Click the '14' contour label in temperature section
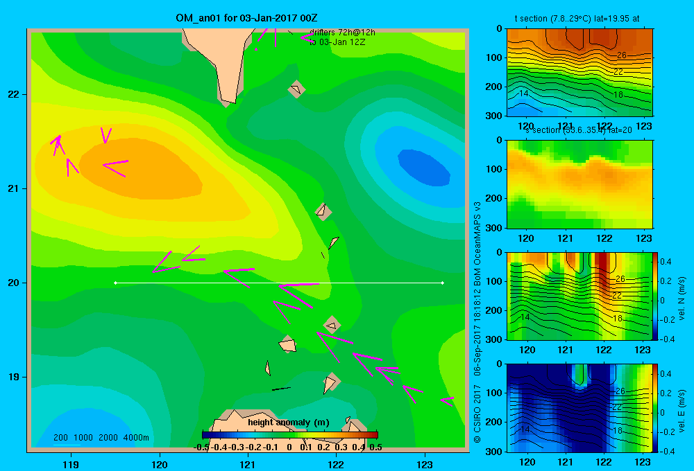The width and height of the screenshot is (694, 471). [523, 94]
